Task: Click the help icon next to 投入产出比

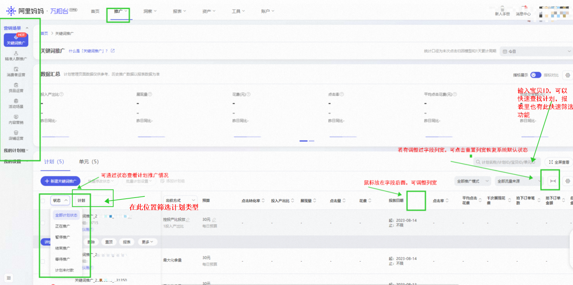Action: click(61, 94)
